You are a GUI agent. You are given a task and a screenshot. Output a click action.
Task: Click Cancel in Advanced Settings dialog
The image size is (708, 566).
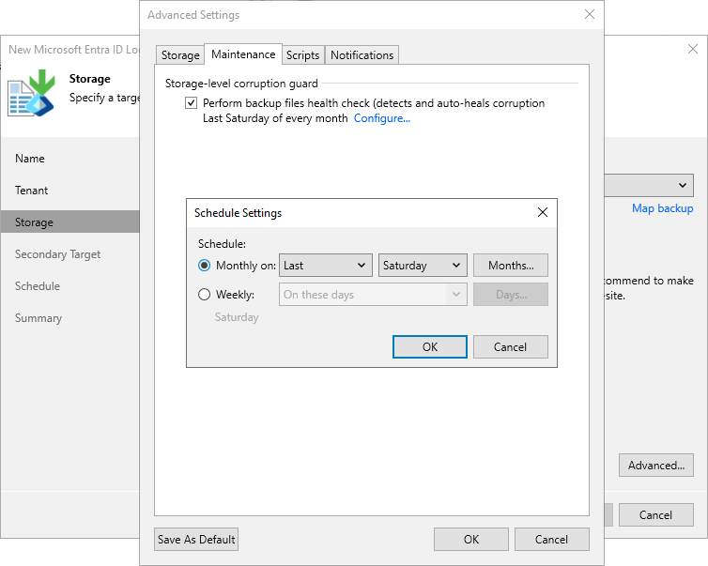552,540
